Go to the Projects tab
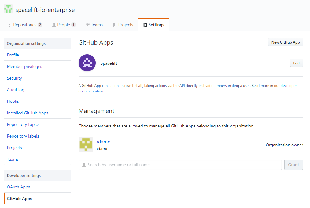Screen dimensions: 310x208 click(x=123, y=25)
